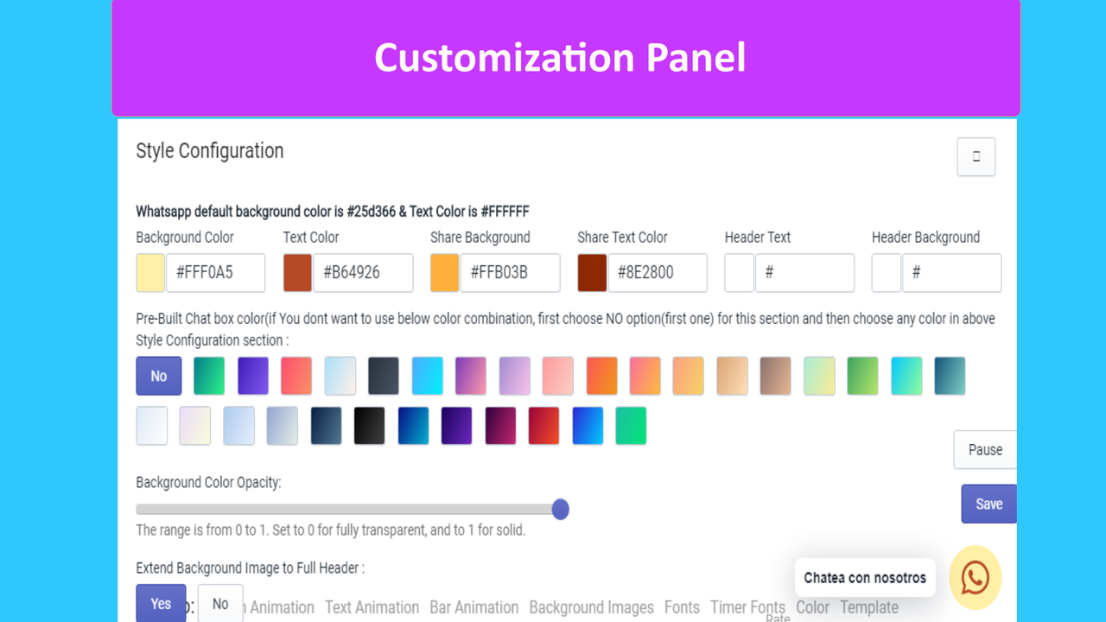Click the WhatsApp chat bubble icon
Image resolution: width=1106 pixels, height=622 pixels.
click(975, 576)
